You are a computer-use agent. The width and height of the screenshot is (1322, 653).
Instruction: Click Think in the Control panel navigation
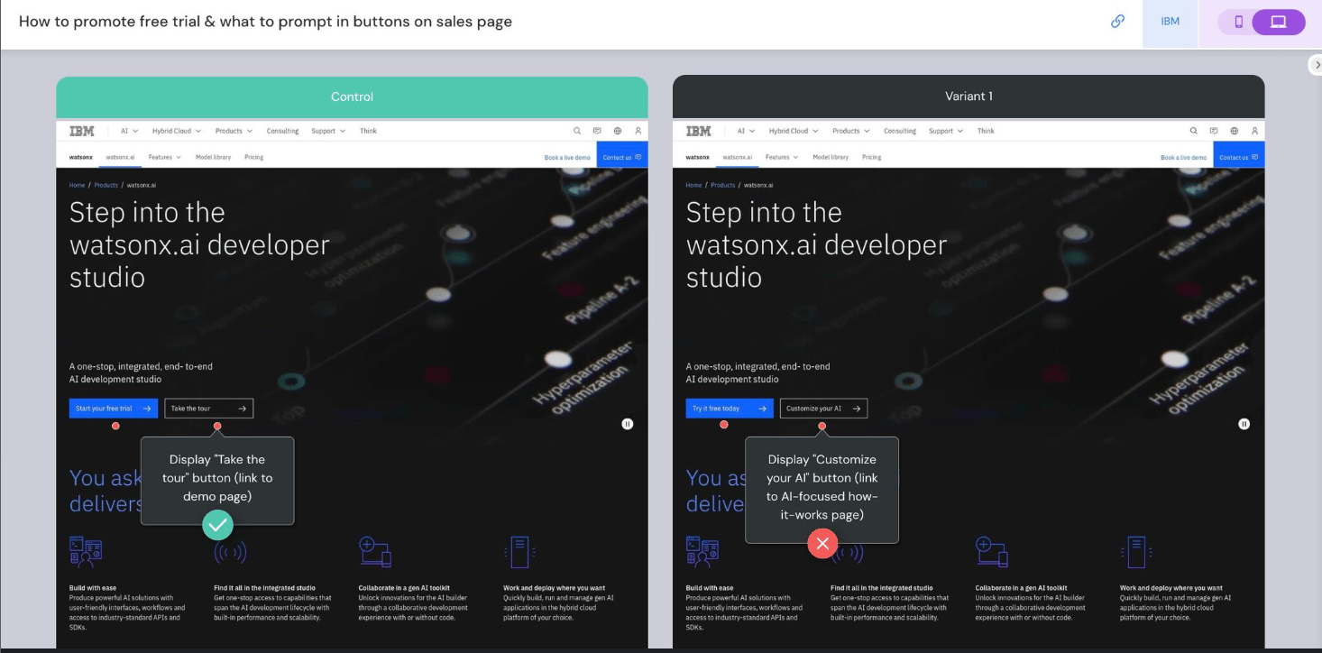pyautogui.click(x=368, y=131)
